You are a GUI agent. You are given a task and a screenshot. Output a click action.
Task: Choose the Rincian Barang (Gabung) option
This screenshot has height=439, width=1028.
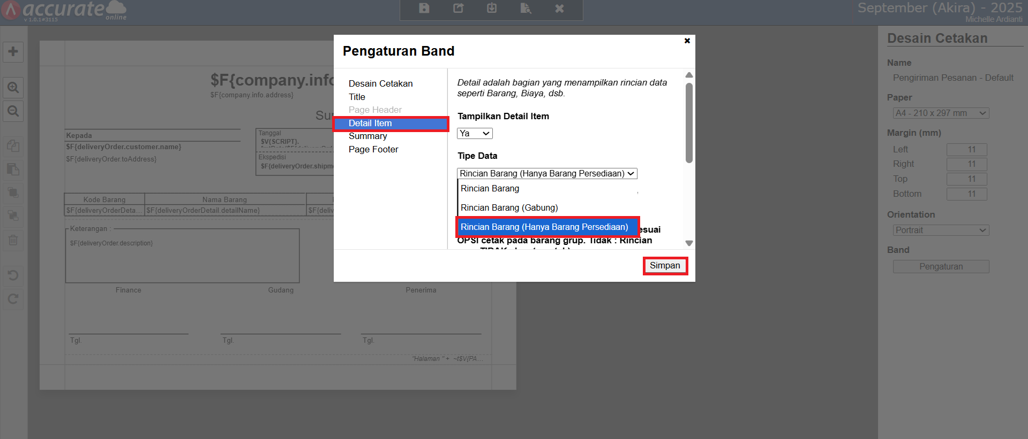(x=509, y=207)
